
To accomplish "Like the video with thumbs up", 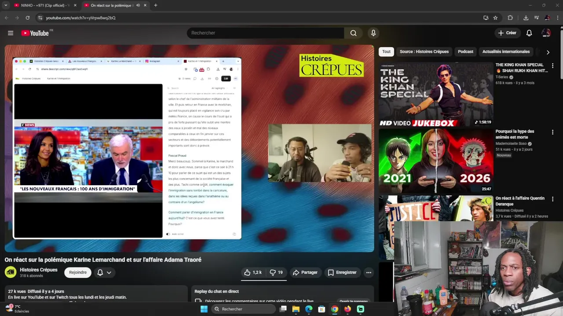I will 253,273.
